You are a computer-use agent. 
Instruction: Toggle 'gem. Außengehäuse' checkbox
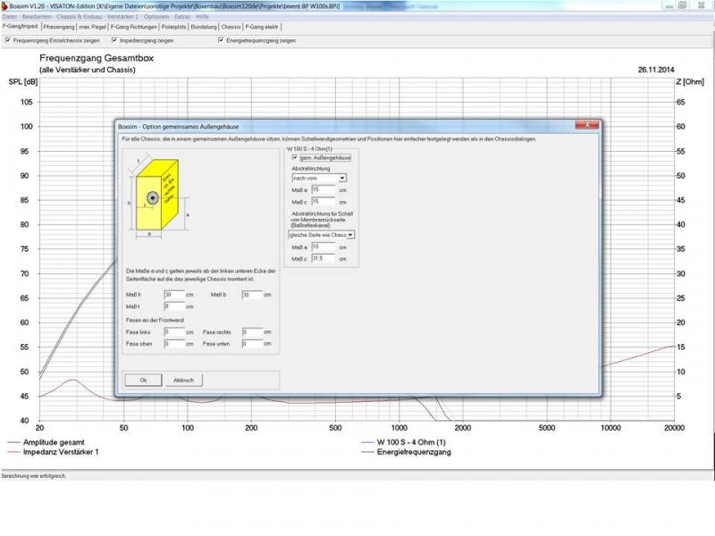[x=295, y=157]
